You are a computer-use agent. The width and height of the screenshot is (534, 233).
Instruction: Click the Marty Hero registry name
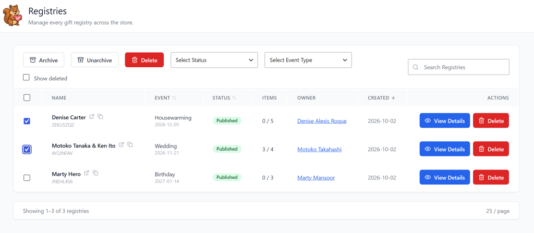coord(66,174)
